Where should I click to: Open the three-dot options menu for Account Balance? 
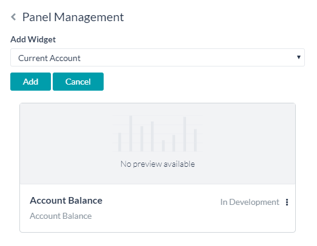pyautogui.click(x=287, y=202)
